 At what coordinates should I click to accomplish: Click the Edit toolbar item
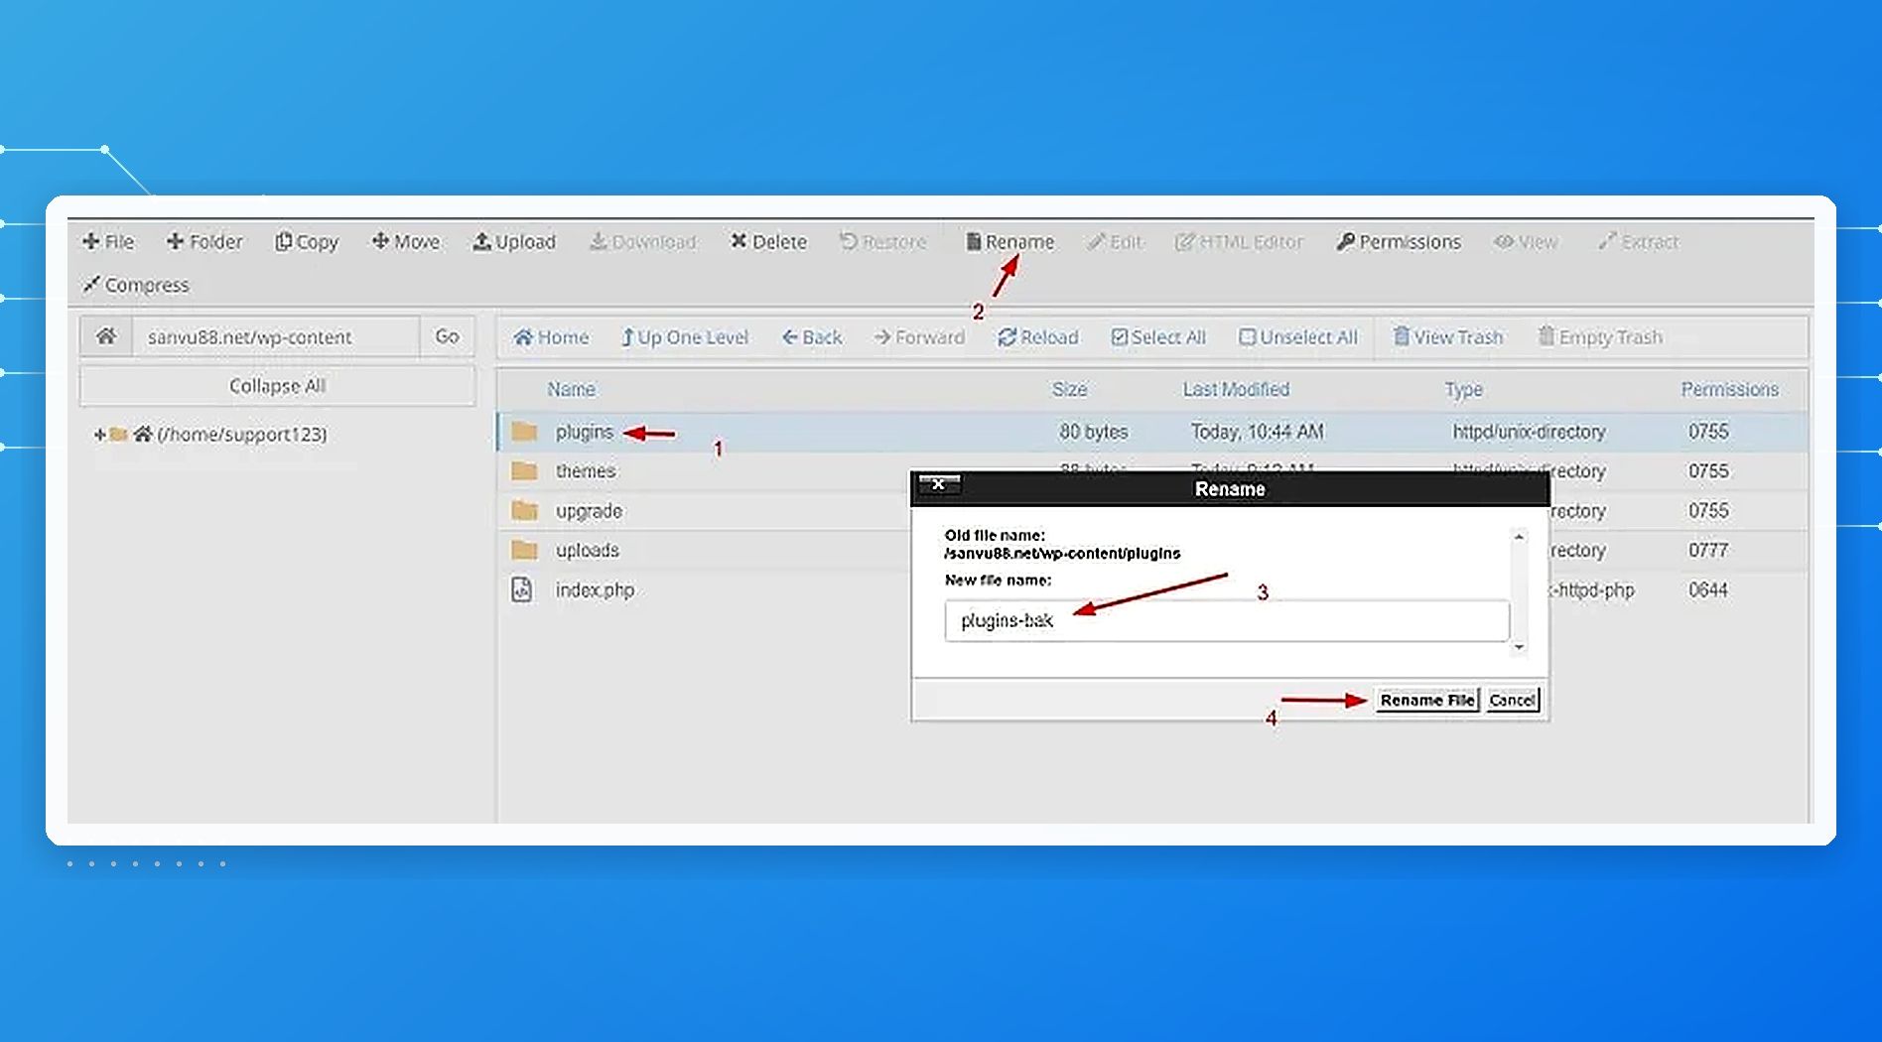[1115, 241]
